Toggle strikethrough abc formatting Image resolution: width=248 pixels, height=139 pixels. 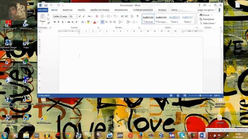tap(69, 22)
